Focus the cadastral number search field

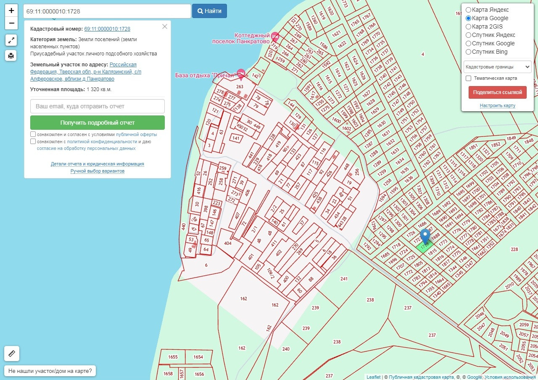[x=107, y=11]
